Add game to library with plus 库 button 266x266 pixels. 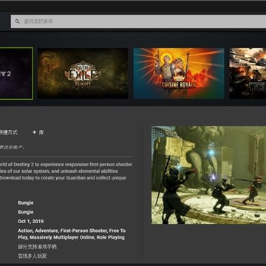coord(38,132)
